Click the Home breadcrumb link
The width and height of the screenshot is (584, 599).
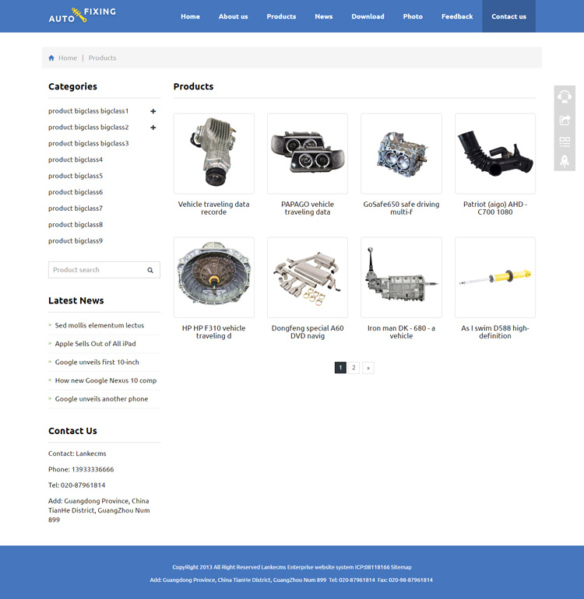click(68, 58)
